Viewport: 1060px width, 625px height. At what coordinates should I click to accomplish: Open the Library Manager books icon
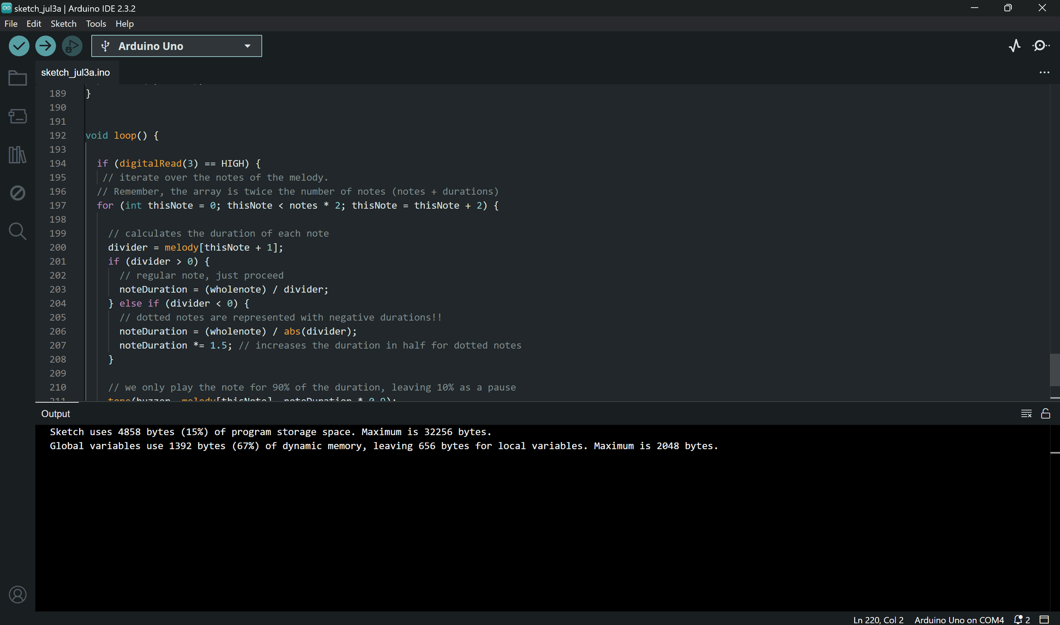18,155
